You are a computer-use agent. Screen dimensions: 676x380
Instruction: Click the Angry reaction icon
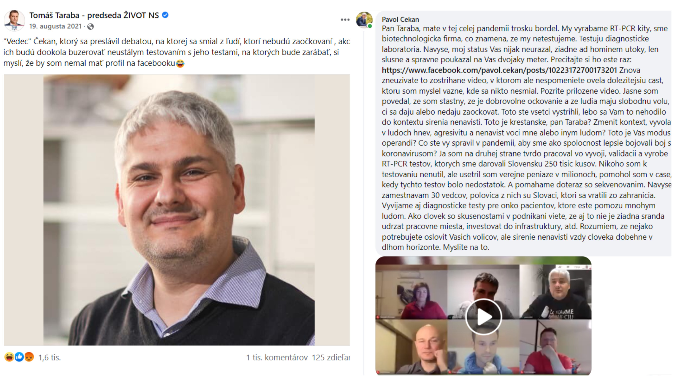[x=29, y=357]
